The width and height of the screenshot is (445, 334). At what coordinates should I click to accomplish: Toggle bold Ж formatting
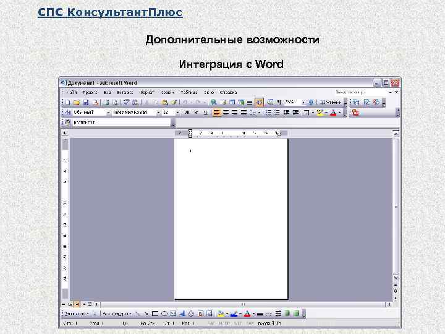pos(187,113)
